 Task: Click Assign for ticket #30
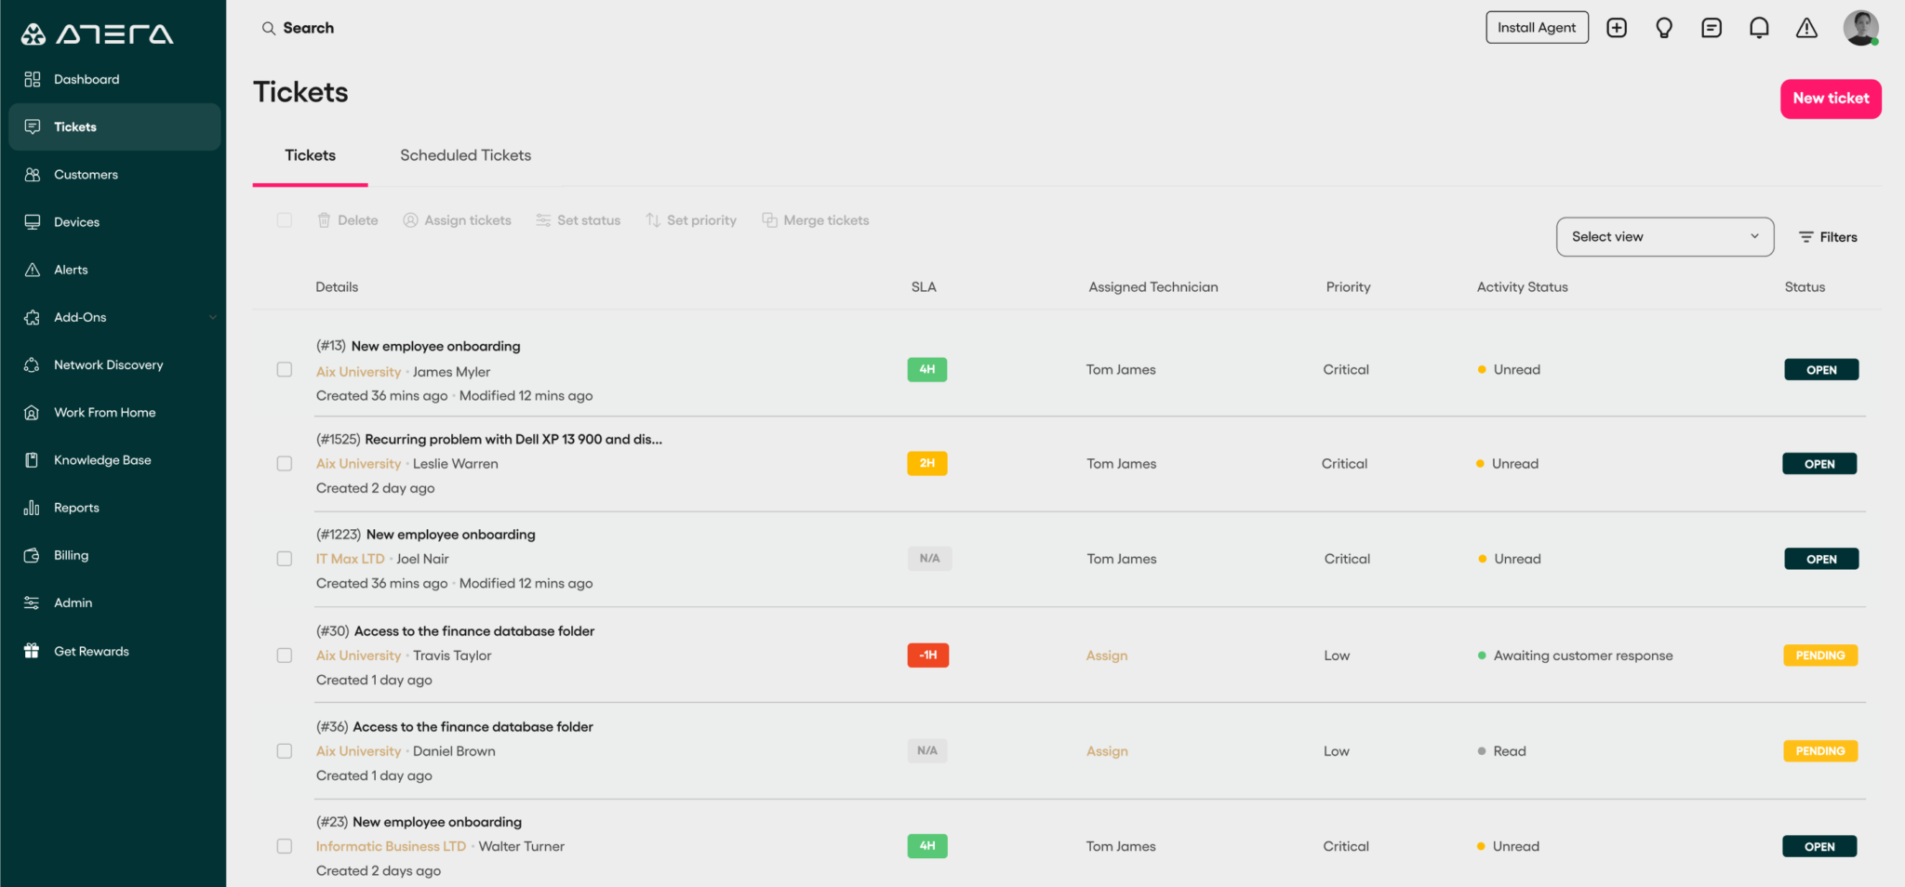pyautogui.click(x=1106, y=655)
